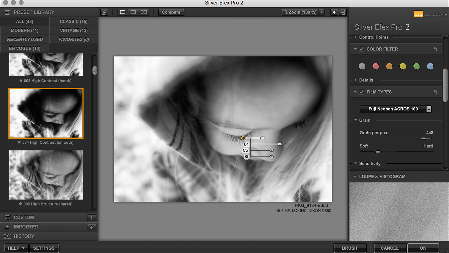
Task: Click the control point size slider handle
Action: 262,138
